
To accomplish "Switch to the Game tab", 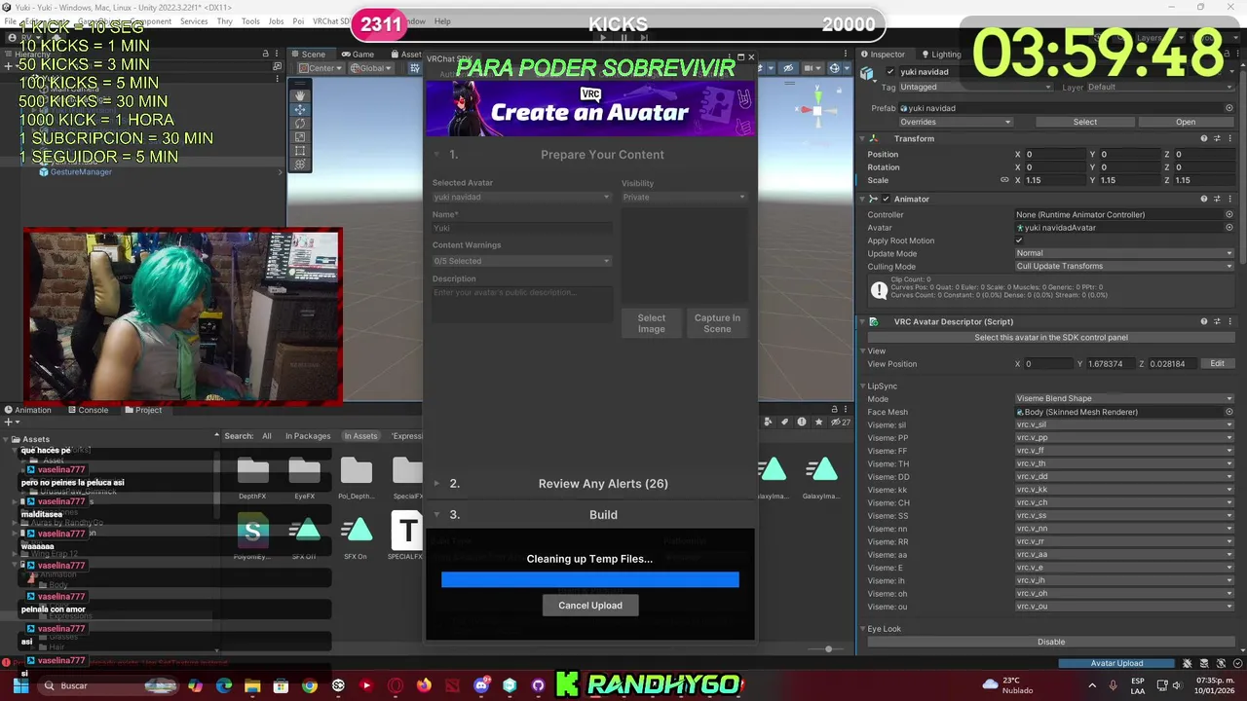I will pyautogui.click(x=357, y=55).
